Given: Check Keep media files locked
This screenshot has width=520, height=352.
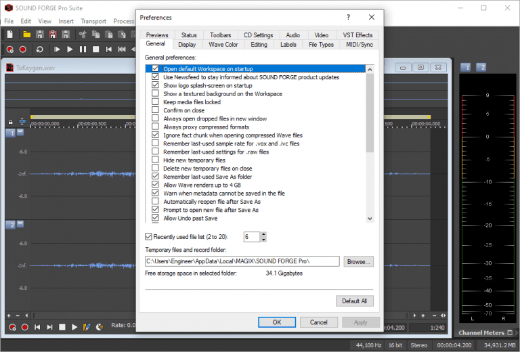Looking at the screenshot, I should pyautogui.click(x=155, y=102).
